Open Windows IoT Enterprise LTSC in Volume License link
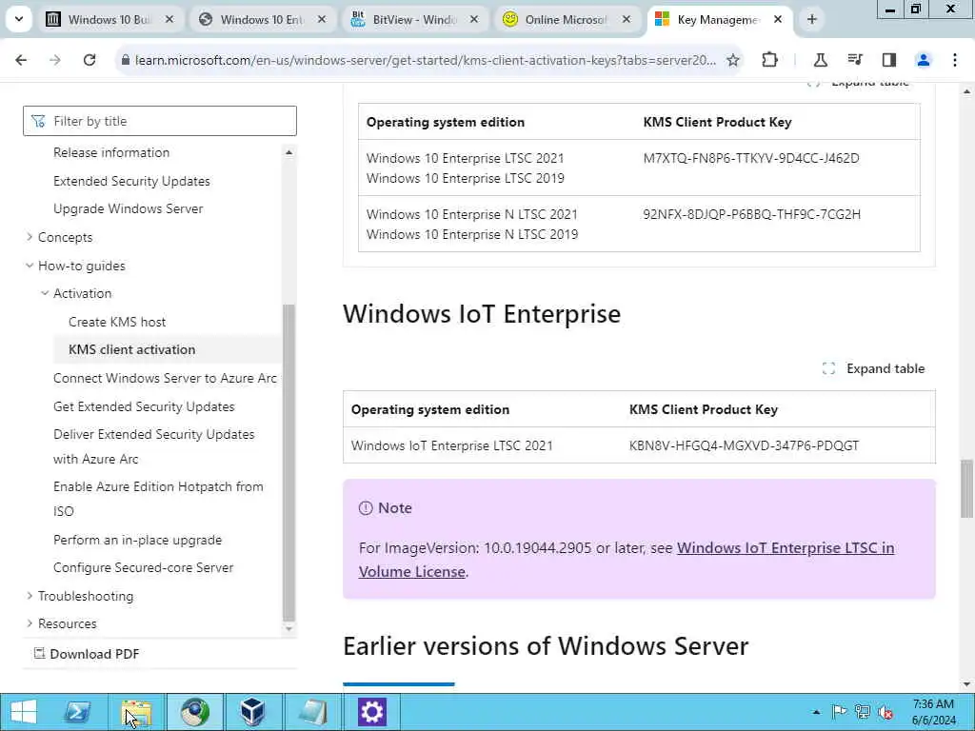 click(627, 560)
